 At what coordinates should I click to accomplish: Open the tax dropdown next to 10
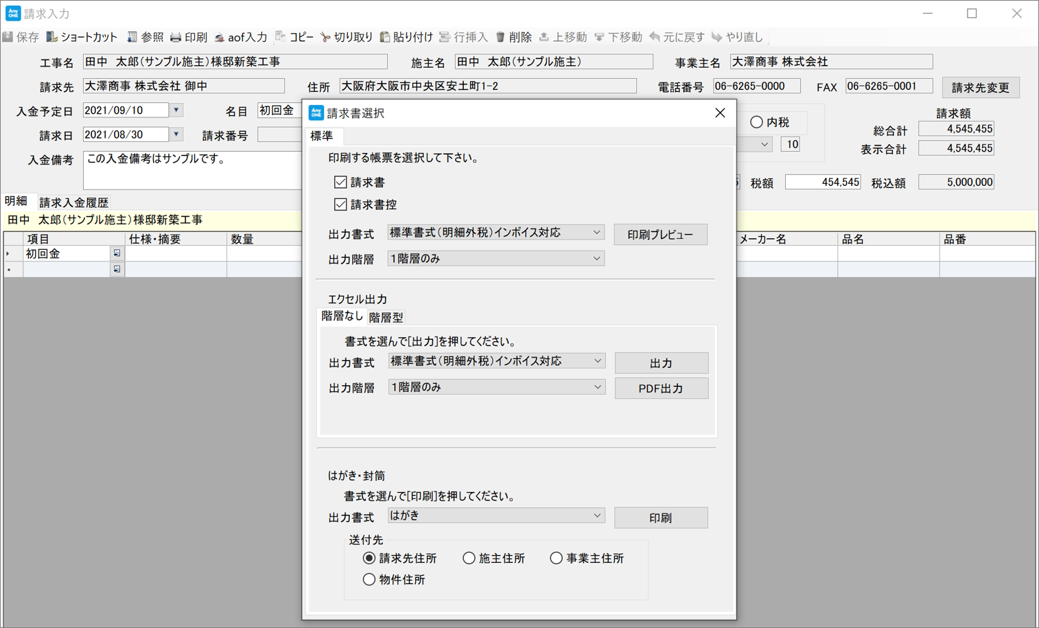click(x=764, y=145)
